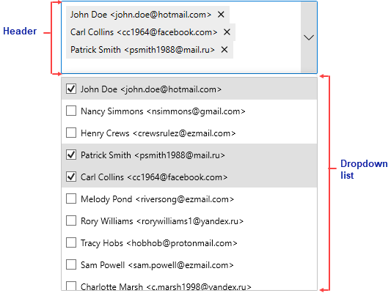This screenshot has width=391, height=293.
Task: Check Henry Crews checkbox
Action: coord(71,133)
